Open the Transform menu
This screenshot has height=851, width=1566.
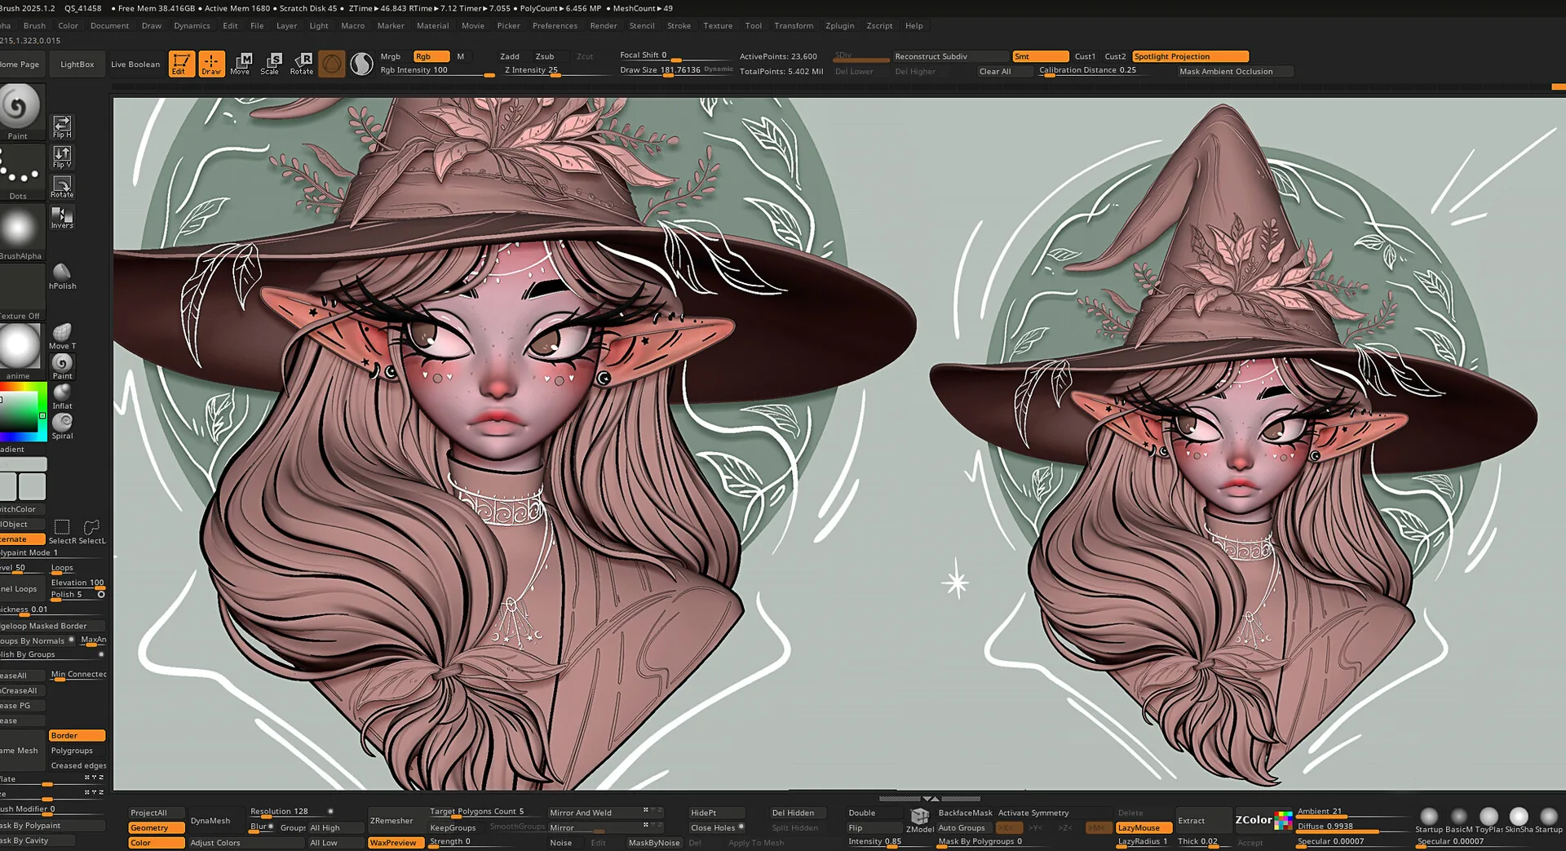(794, 25)
